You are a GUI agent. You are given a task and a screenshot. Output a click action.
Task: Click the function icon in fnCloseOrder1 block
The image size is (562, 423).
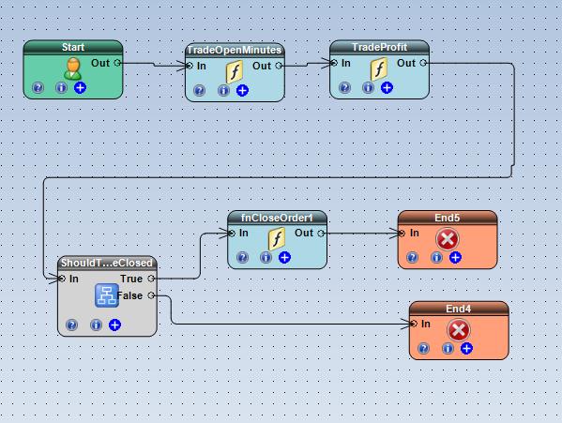click(277, 238)
